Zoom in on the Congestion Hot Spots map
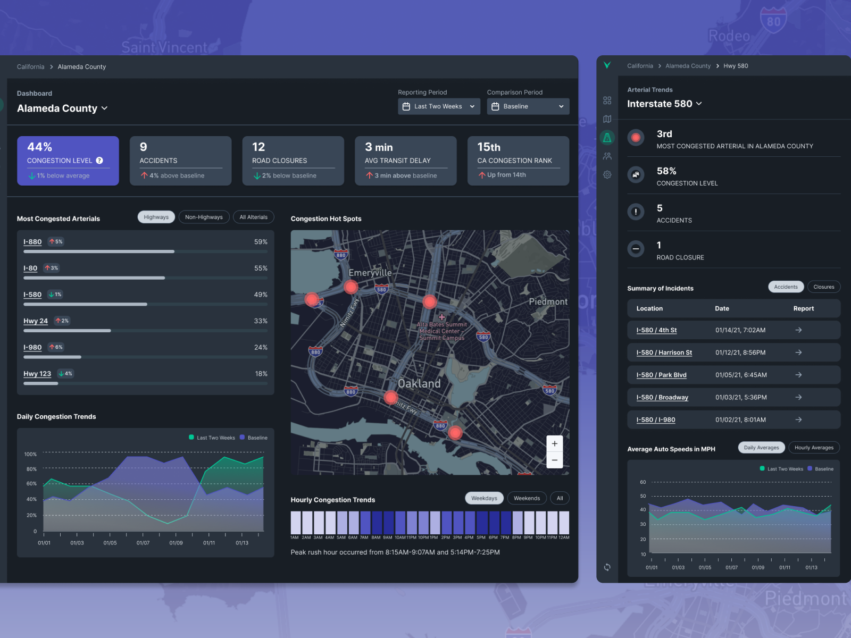This screenshot has height=638, width=851. (554, 443)
